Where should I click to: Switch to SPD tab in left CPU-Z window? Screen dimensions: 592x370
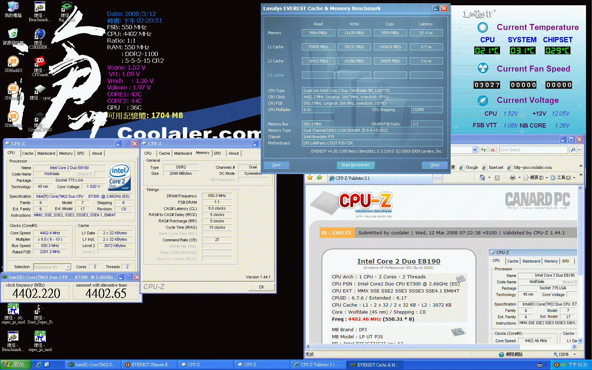click(80, 153)
